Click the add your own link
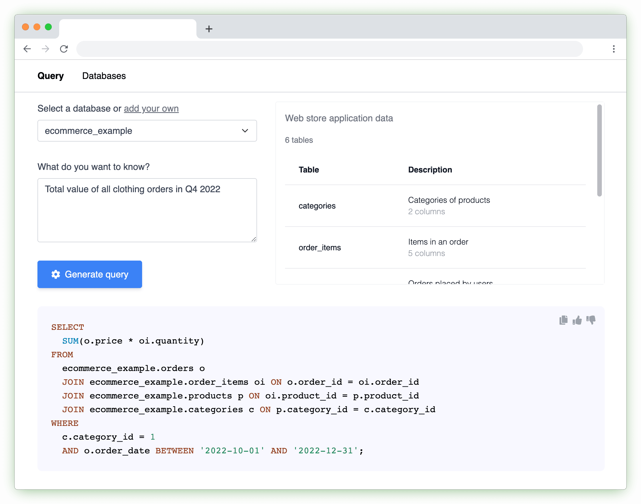 coord(151,109)
